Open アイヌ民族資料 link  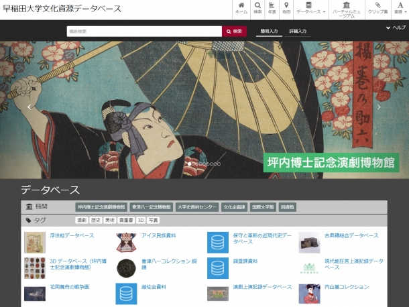pos(159,235)
